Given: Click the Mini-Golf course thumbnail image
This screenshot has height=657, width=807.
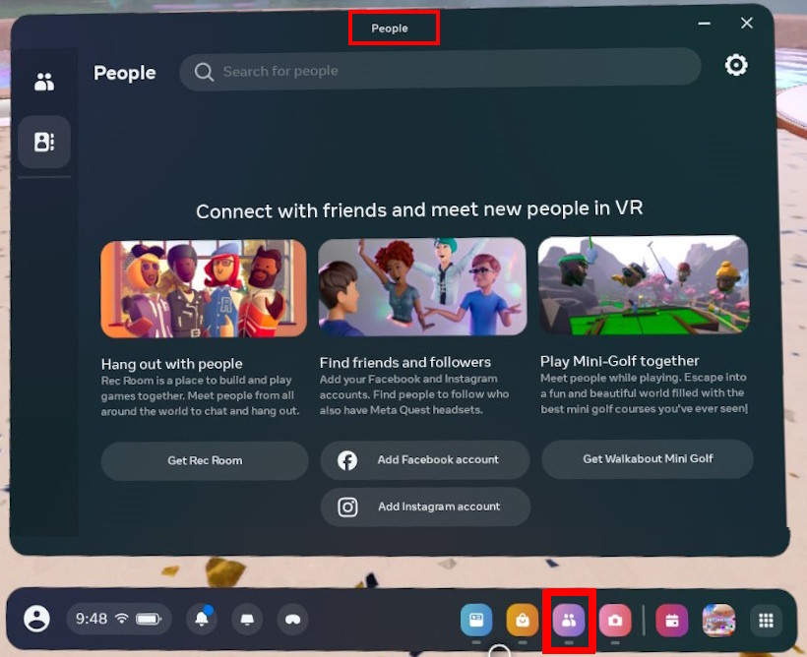Looking at the screenshot, I should point(644,285).
